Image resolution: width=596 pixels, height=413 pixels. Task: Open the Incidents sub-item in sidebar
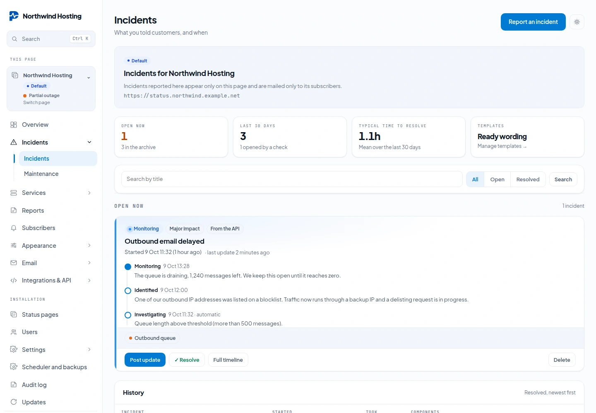(x=58, y=159)
